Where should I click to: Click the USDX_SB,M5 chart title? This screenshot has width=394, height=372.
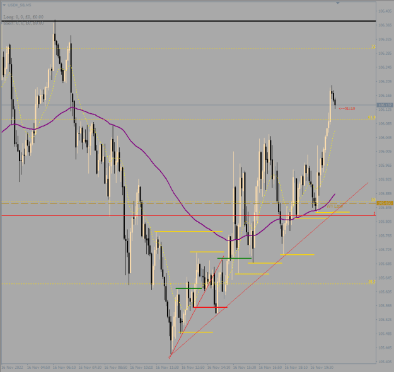20,5
